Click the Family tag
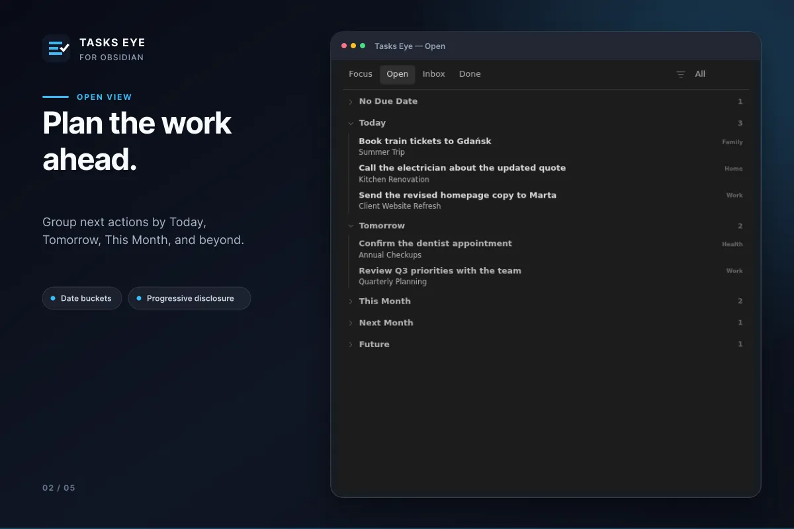 coord(732,142)
